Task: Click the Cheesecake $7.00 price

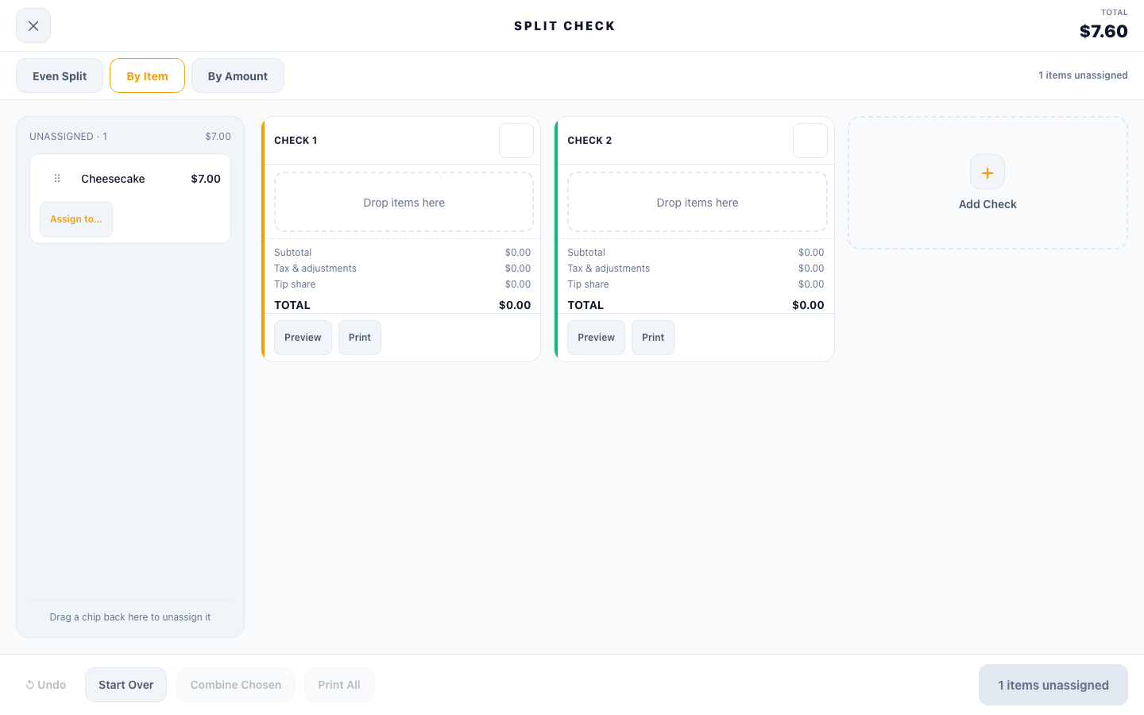Action: (x=206, y=179)
